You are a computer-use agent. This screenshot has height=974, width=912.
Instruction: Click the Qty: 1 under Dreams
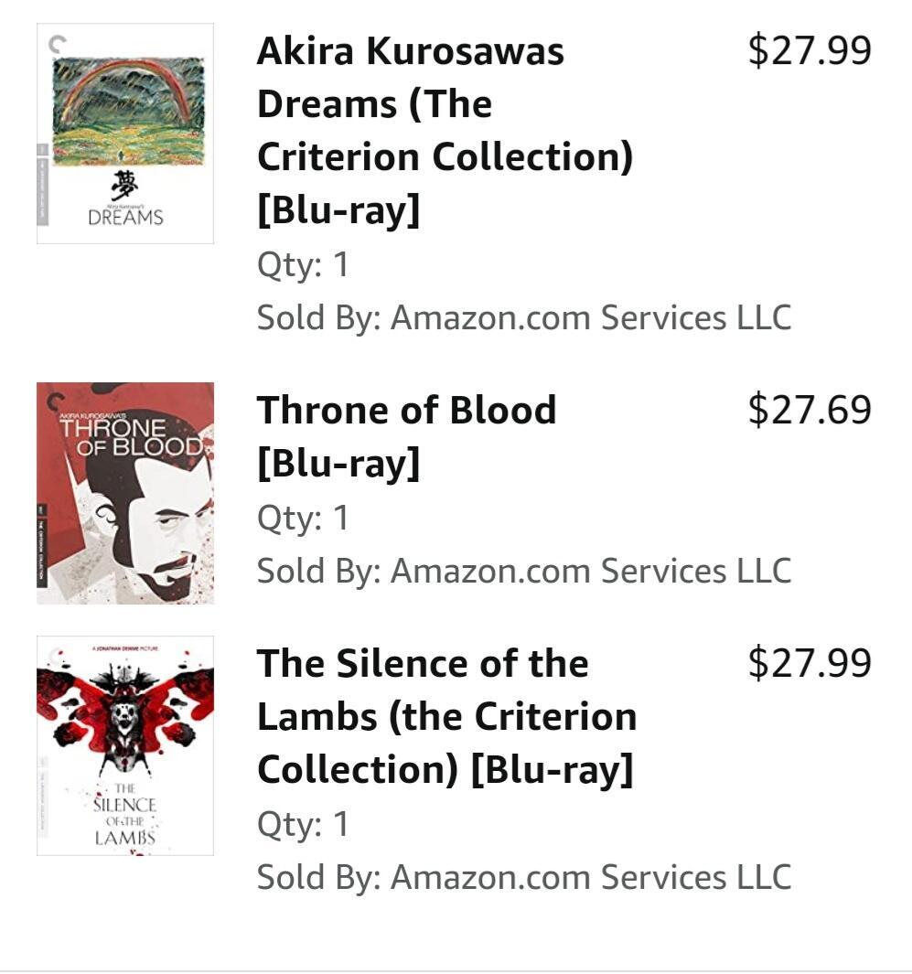(x=303, y=265)
